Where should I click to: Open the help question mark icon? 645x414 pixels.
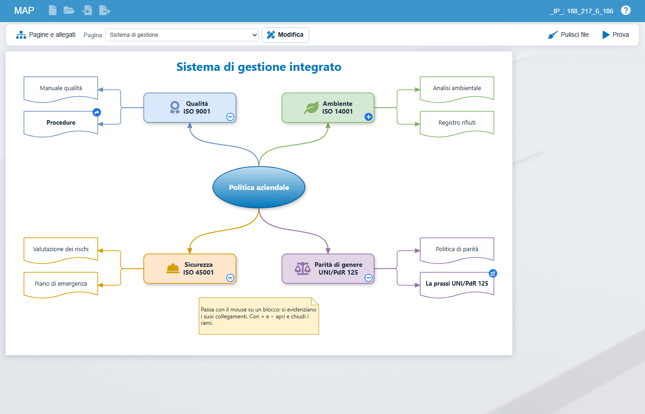pos(626,10)
